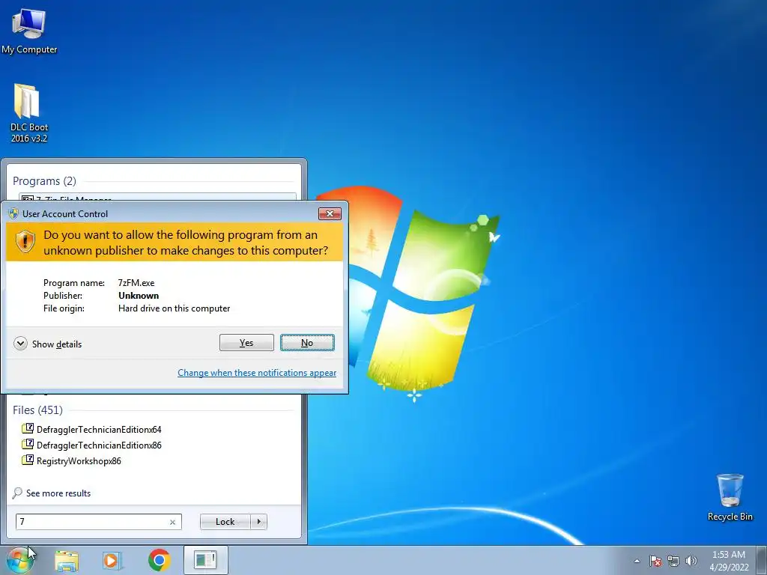Click the UAC shield title icon
767x575 pixels.
click(13, 213)
